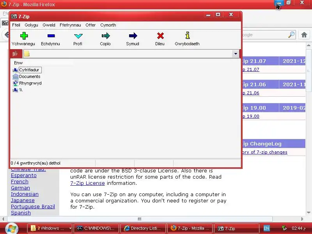Click the Profi (Test) checkmark icon
Viewport: 312px width, 234px height.
click(x=78, y=36)
